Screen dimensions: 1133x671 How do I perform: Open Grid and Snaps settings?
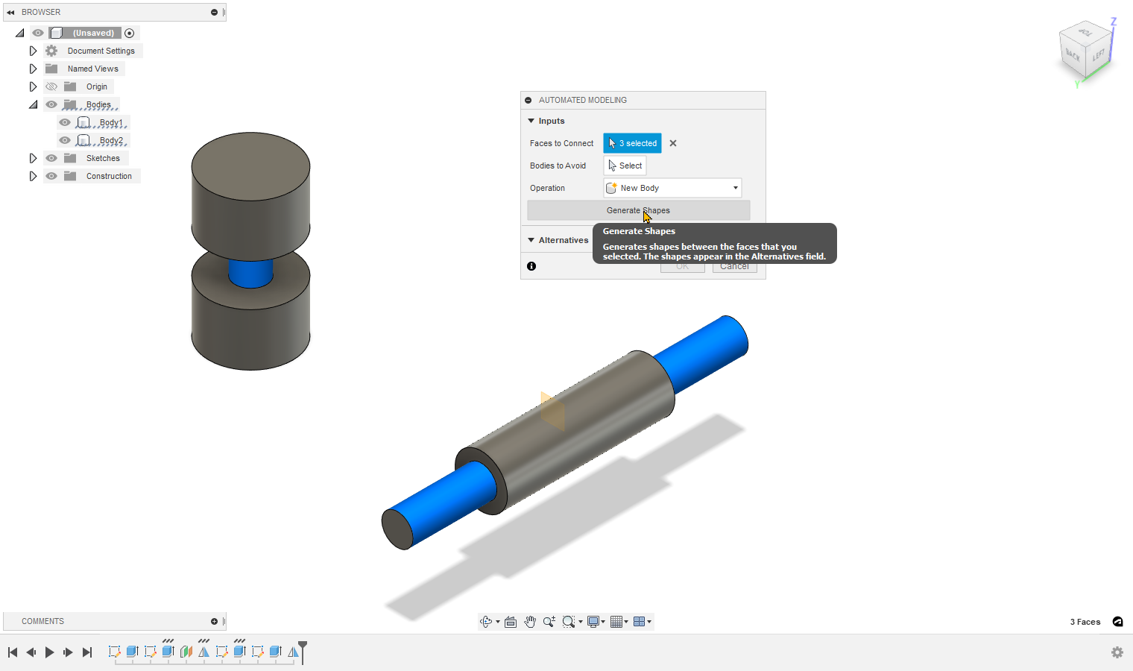click(x=616, y=622)
